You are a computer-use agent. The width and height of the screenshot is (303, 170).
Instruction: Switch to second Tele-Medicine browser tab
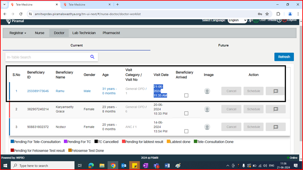pyautogui.click(x=87, y=5)
